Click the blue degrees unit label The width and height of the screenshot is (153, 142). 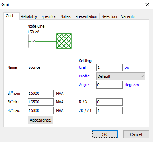coord(132,85)
